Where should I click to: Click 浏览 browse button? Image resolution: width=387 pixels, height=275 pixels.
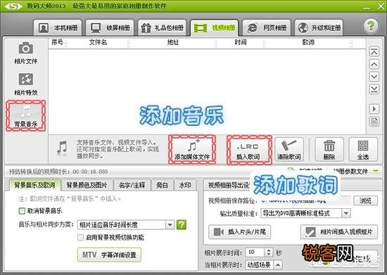click(365, 200)
